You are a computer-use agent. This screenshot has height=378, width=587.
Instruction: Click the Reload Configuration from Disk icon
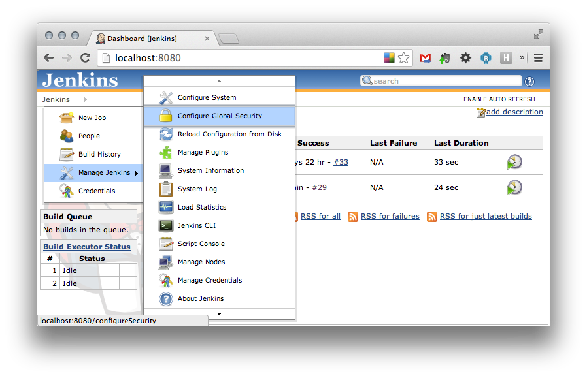[x=166, y=134]
